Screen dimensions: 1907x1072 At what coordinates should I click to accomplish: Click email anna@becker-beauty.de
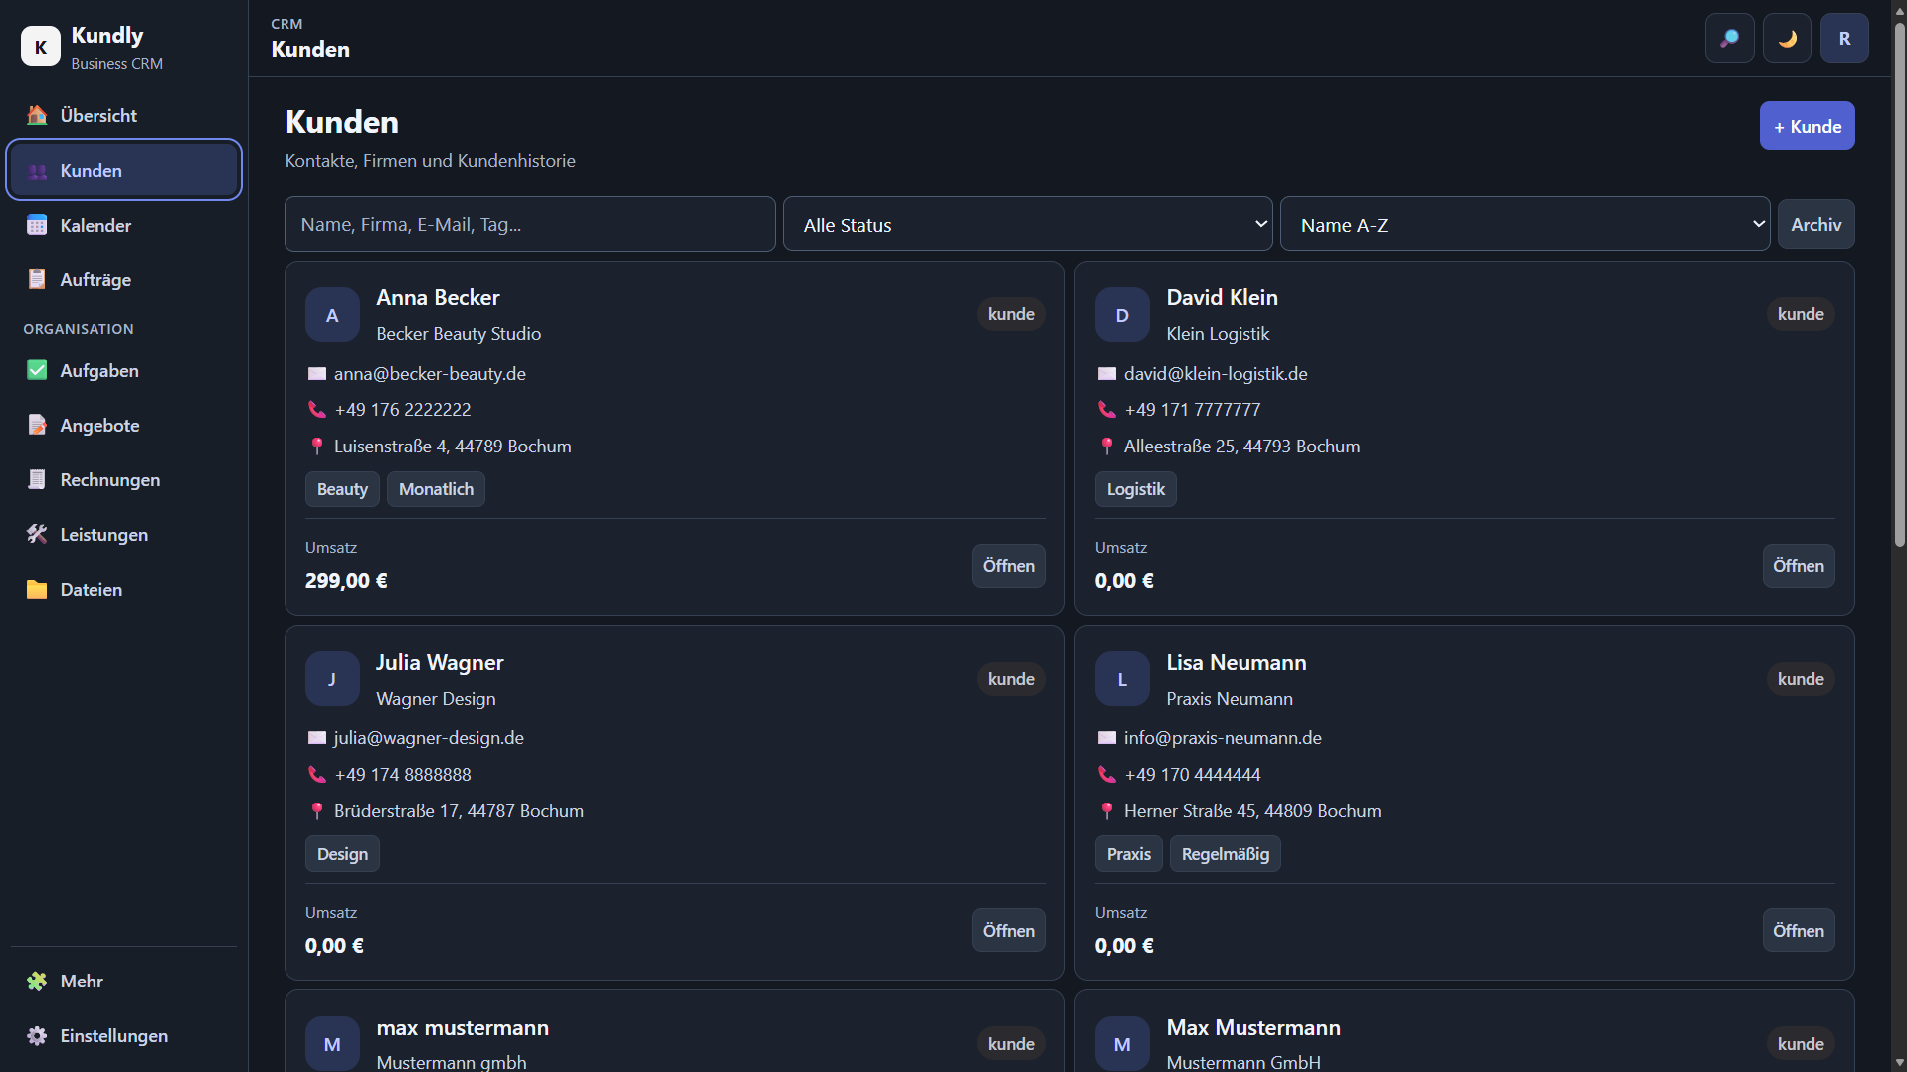430,373
